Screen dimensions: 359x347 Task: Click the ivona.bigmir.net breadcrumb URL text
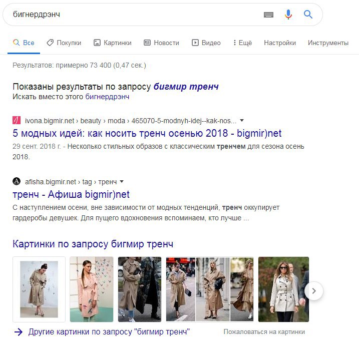click(x=131, y=121)
